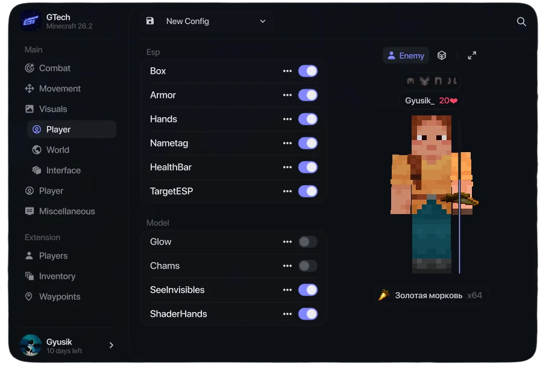Open Chams options three-dot icon
Screen dimensions: 543x368
287,266
